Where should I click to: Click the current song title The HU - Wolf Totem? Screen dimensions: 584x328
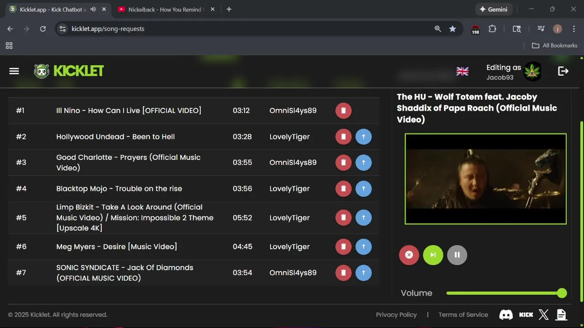pyautogui.click(x=477, y=108)
